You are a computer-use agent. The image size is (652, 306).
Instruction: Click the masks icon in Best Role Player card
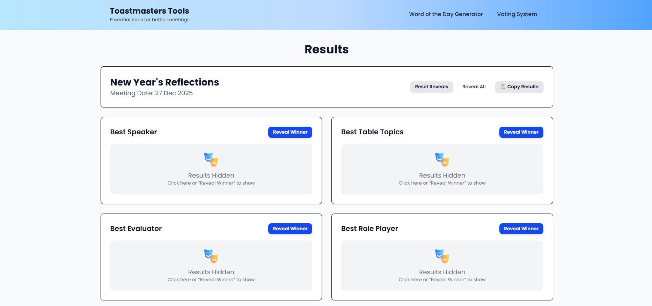pos(442,256)
